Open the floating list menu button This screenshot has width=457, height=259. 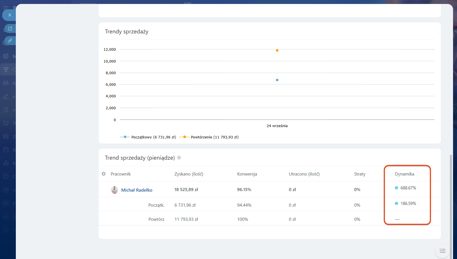[x=442, y=251]
